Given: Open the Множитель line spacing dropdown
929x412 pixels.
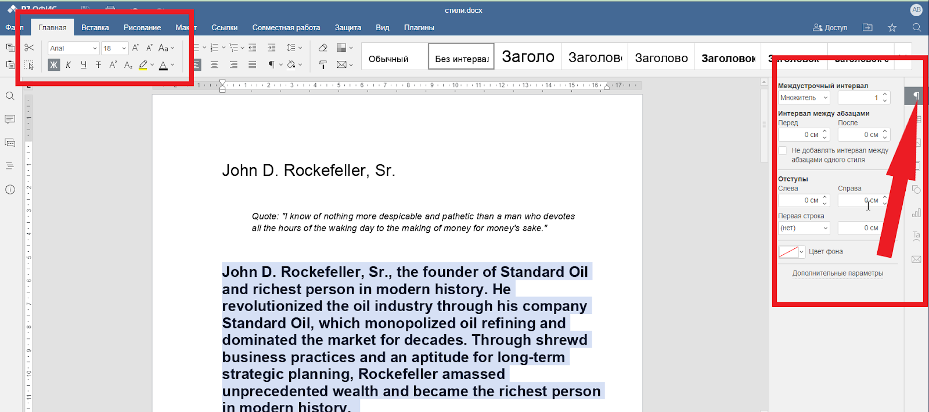Looking at the screenshot, I should coord(804,97).
